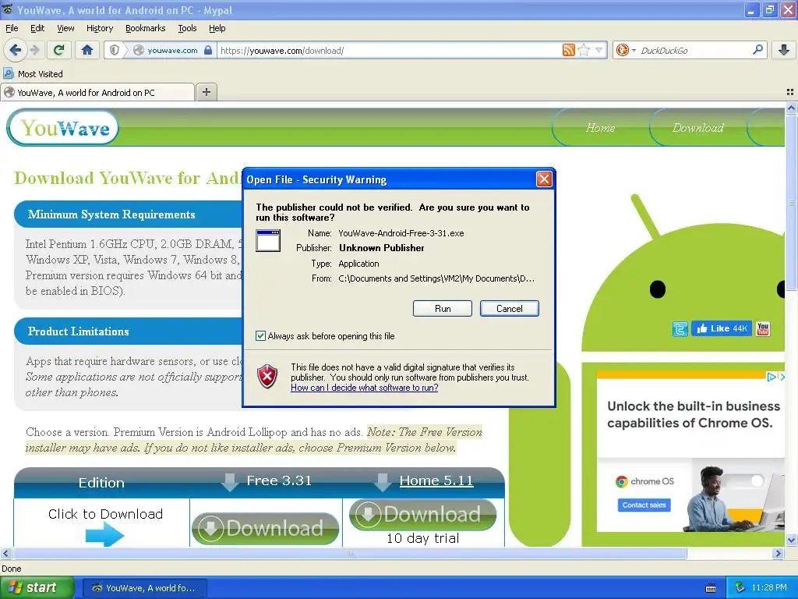The height and width of the screenshot is (599, 798).
Task: Go back using the browser back arrow
Action: coord(16,50)
